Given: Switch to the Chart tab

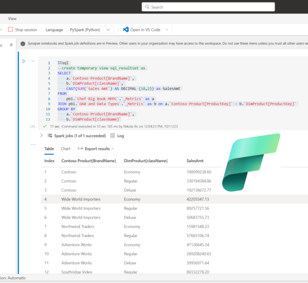Looking at the screenshot, I should [65, 149].
